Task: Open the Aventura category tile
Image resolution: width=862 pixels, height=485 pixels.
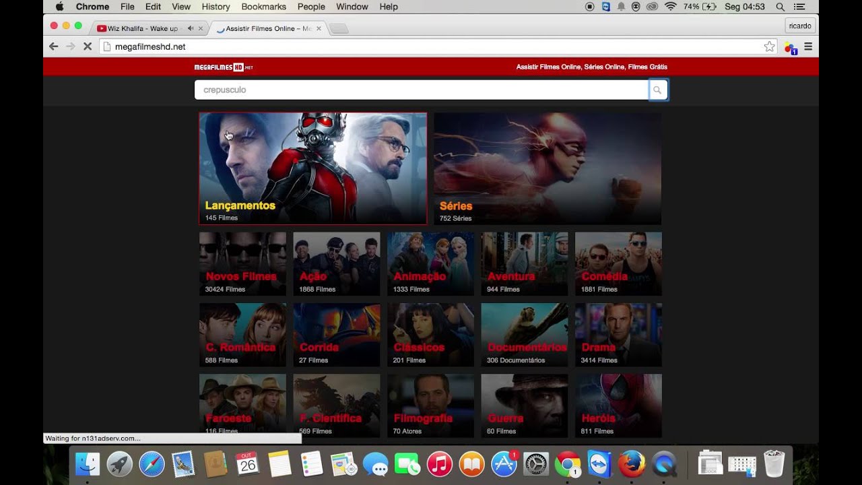Action: click(x=525, y=264)
